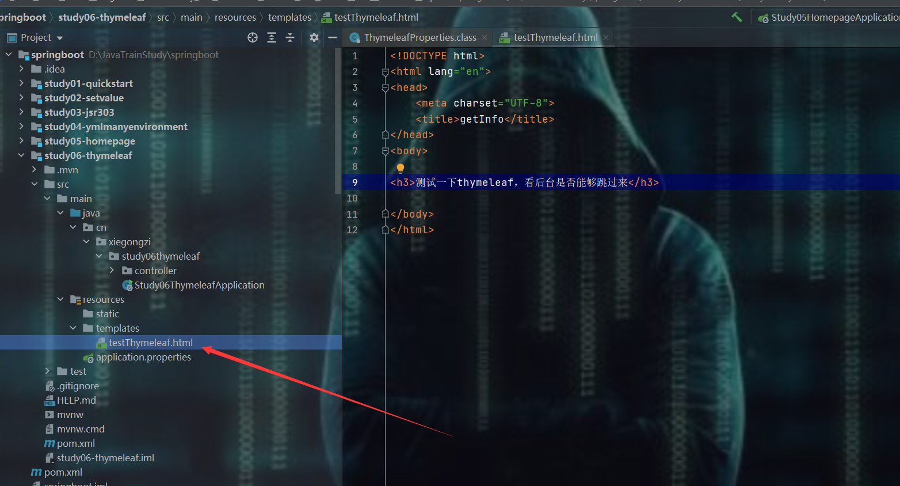Click the study06-thymeleaf breadcrumb
The height and width of the screenshot is (486, 900).
[102, 17]
